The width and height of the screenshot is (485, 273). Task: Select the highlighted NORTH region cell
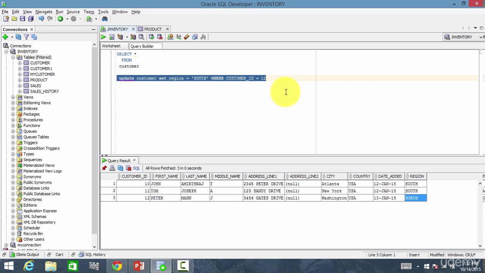coord(416,198)
